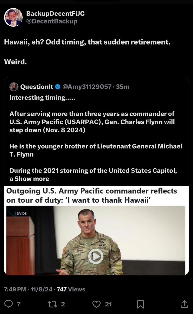Open BackupDecentFiJC's profile picture
This screenshot has width=193, height=314.
click(x=13, y=17)
